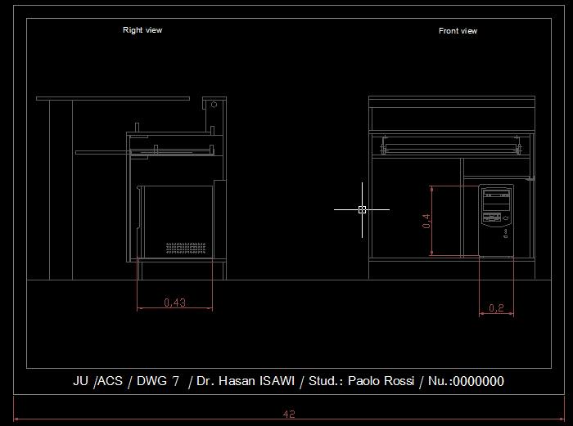573x426 pixels.
Task: Click 'Stud.: Paolo Rossi' in title line
Action: point(362,381)
